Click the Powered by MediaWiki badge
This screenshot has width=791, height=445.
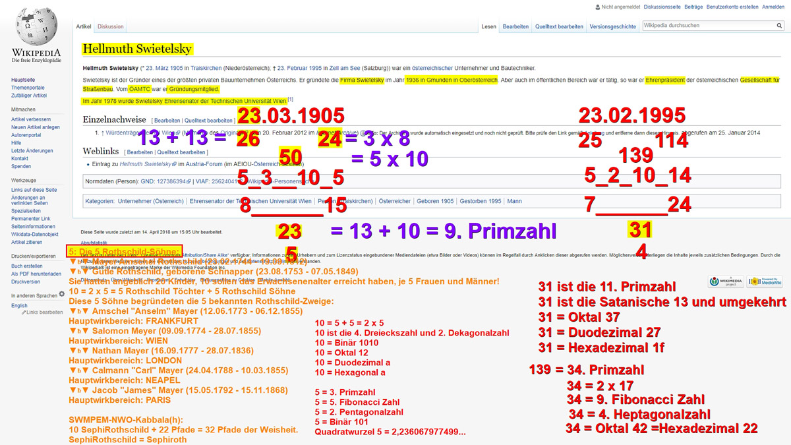[764, 282]
